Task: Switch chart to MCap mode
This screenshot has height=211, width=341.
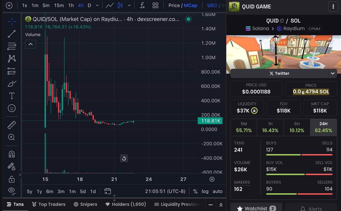Action: (x=190, y=5)
